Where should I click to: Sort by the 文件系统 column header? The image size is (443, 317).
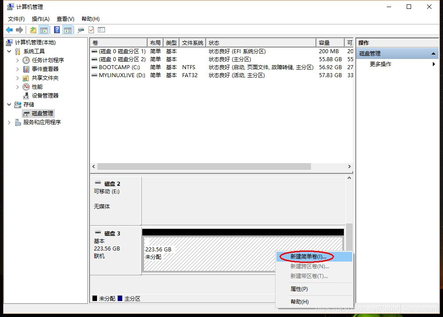click(x=193, y=43)
